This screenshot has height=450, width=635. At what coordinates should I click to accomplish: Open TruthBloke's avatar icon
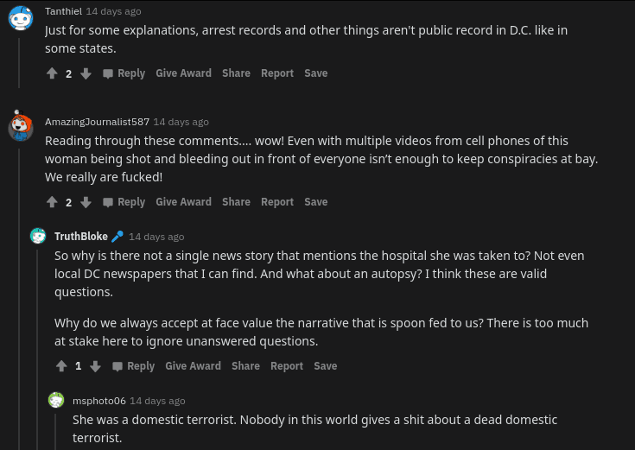(38, 236)
